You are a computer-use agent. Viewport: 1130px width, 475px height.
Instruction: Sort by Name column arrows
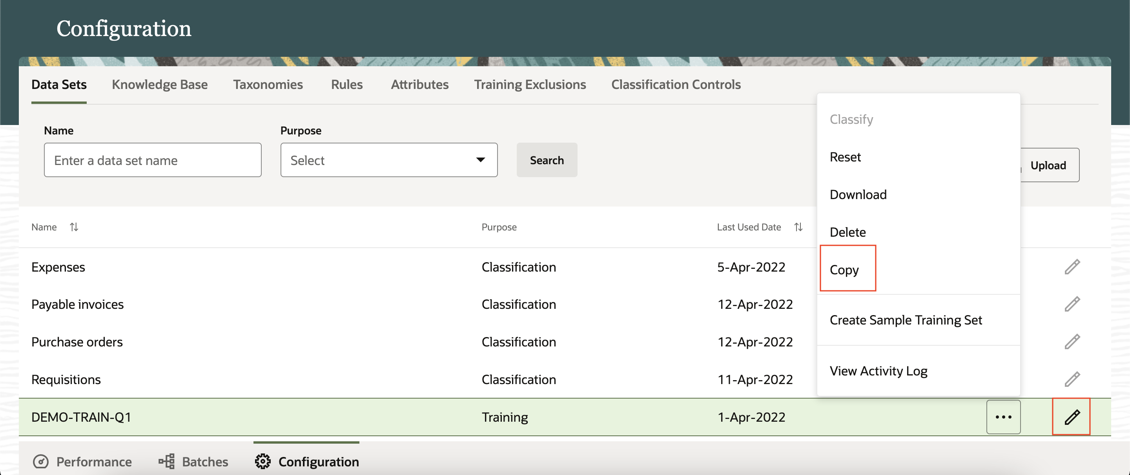coord(74,227)
